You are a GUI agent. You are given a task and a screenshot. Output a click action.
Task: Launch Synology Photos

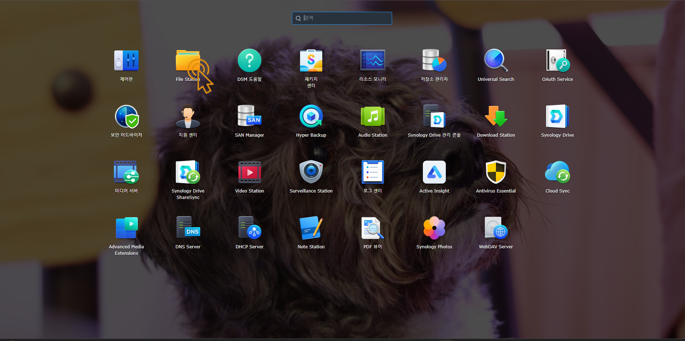[x=434, y=228]
